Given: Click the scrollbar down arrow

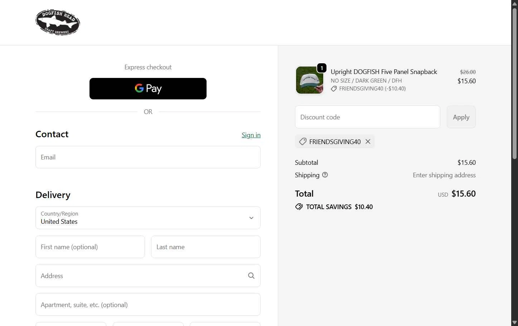Looking at the screenshot, I should click(x=514, y=322).
